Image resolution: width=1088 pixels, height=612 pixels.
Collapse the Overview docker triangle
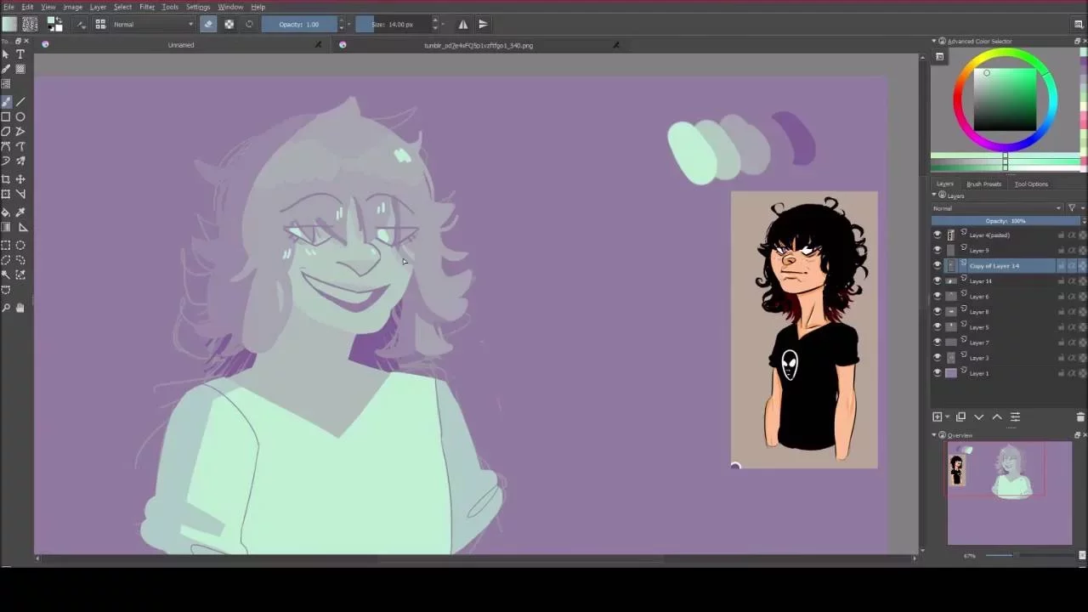click(x=934, y=435)
